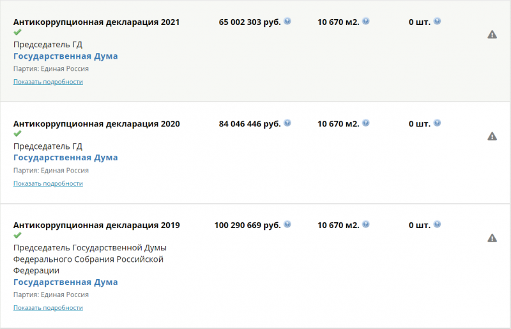
Task: Click the warning triangle for 2020 declaration
Action: [492, 136]
